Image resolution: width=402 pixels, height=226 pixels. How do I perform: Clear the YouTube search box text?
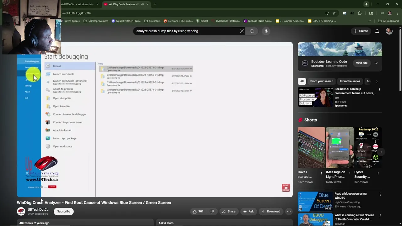click(x=242, y=31)
